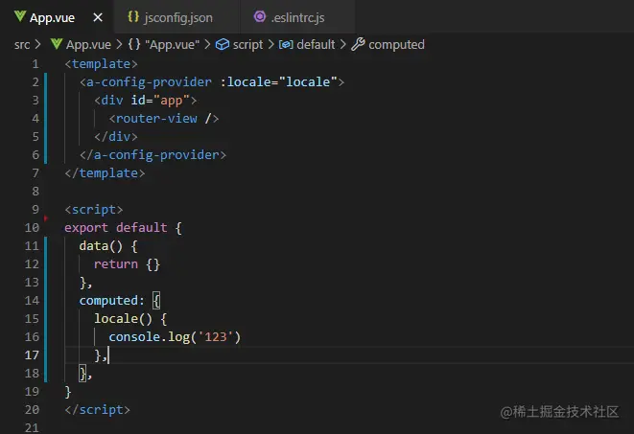Click the cube icon beside script breadcrumb
The width and height of the screenshot is (634, 434).
pos(222,44)
